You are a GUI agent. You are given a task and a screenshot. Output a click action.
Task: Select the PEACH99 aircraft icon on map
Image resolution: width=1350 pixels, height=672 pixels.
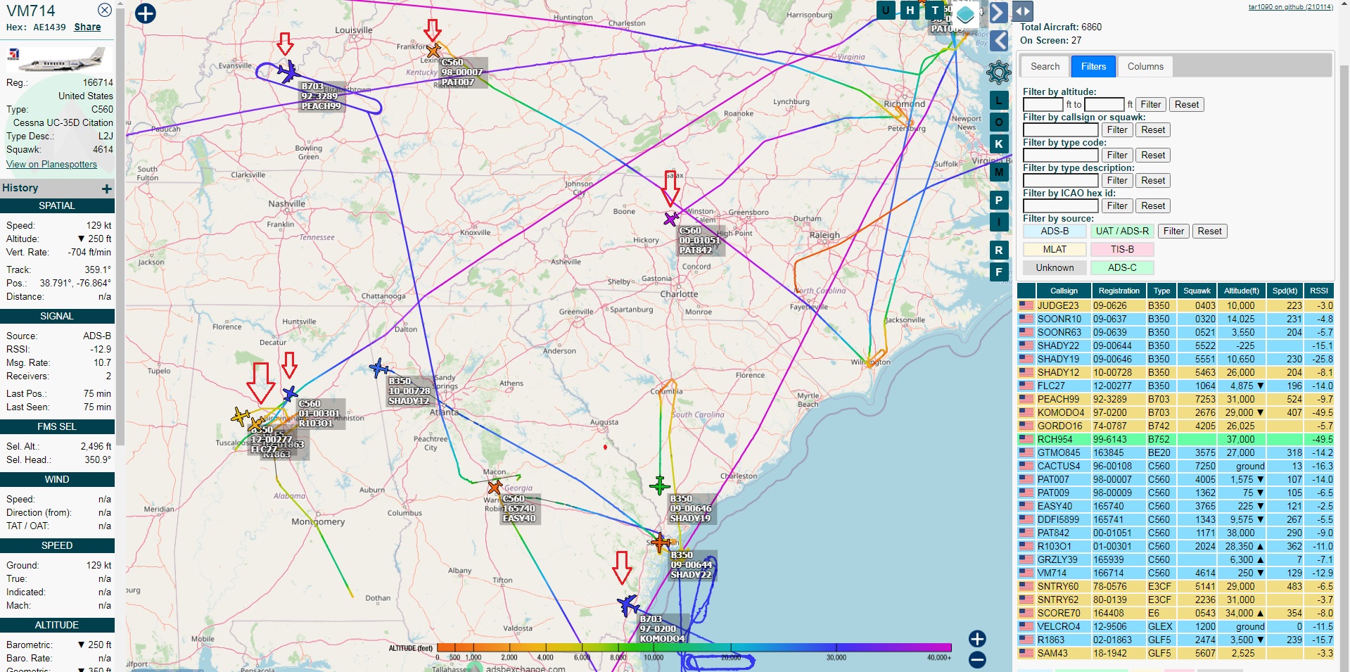click(x=288, y=71)
